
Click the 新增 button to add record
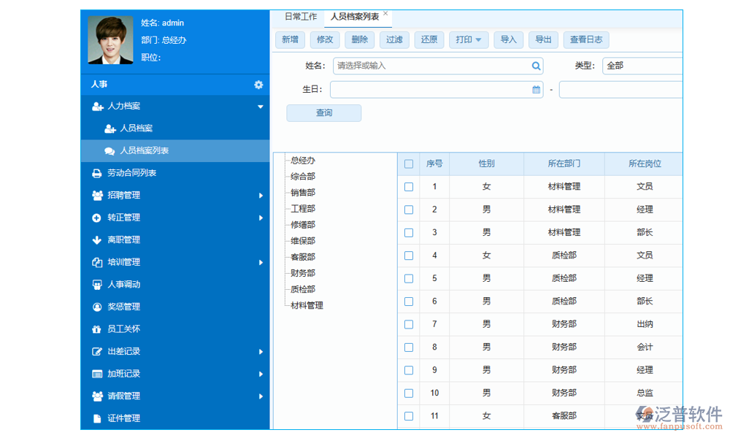[290, 39]
